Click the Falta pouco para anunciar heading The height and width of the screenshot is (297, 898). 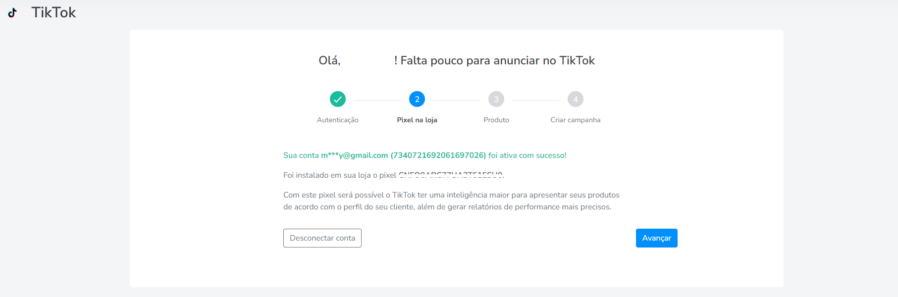pyautogui.click(x=494, y=60)
